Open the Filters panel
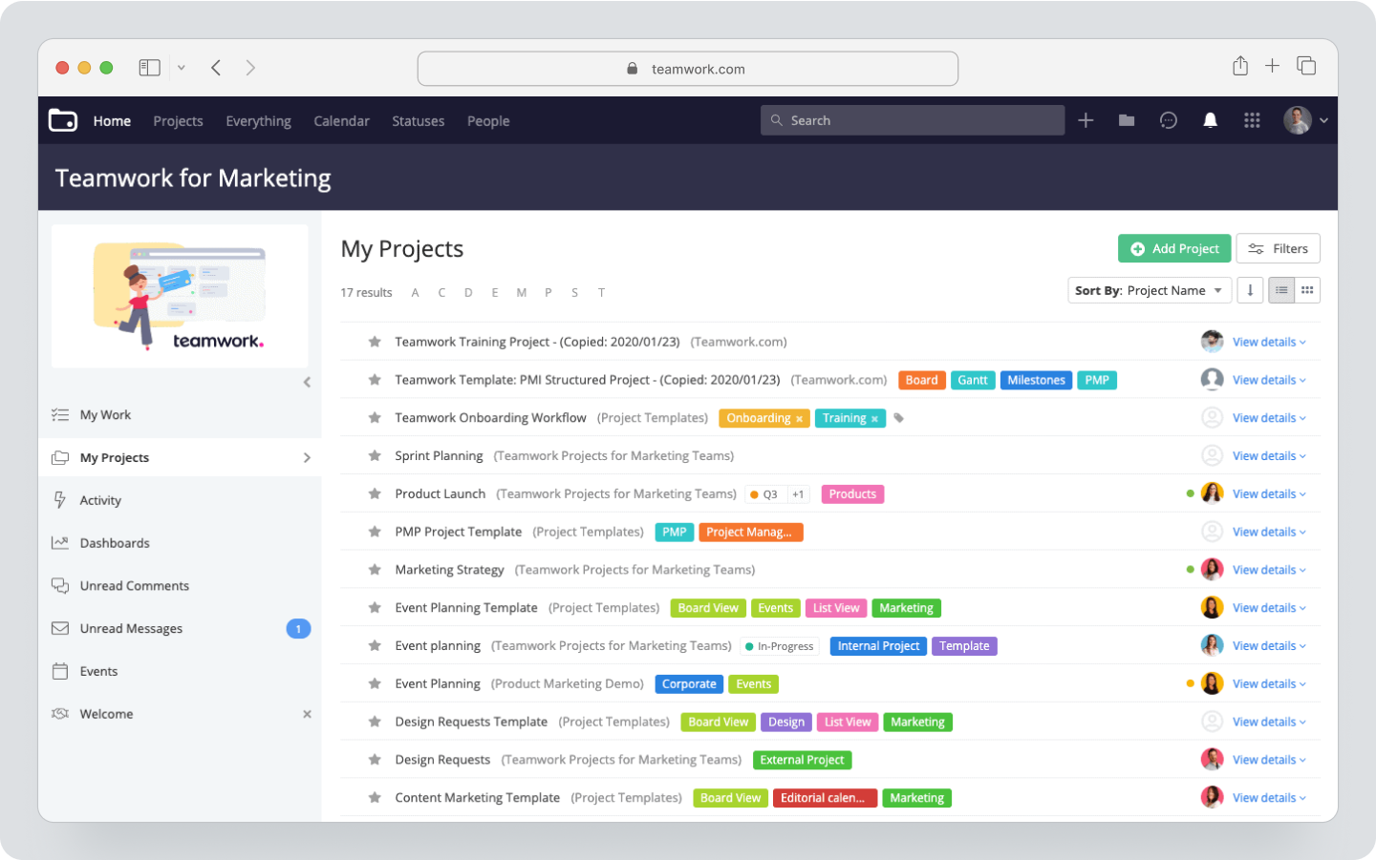 pos(1278,248)
